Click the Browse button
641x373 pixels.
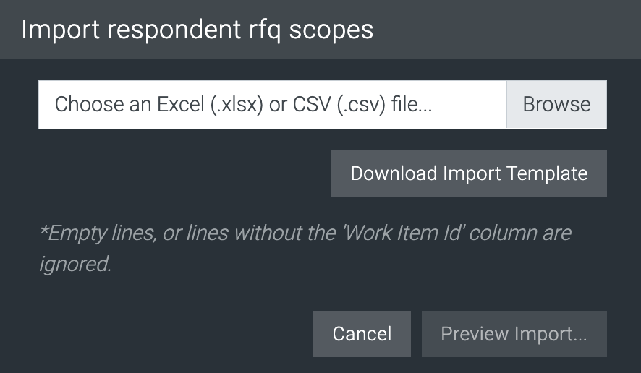pyautogui.click(x=556, y=105)
